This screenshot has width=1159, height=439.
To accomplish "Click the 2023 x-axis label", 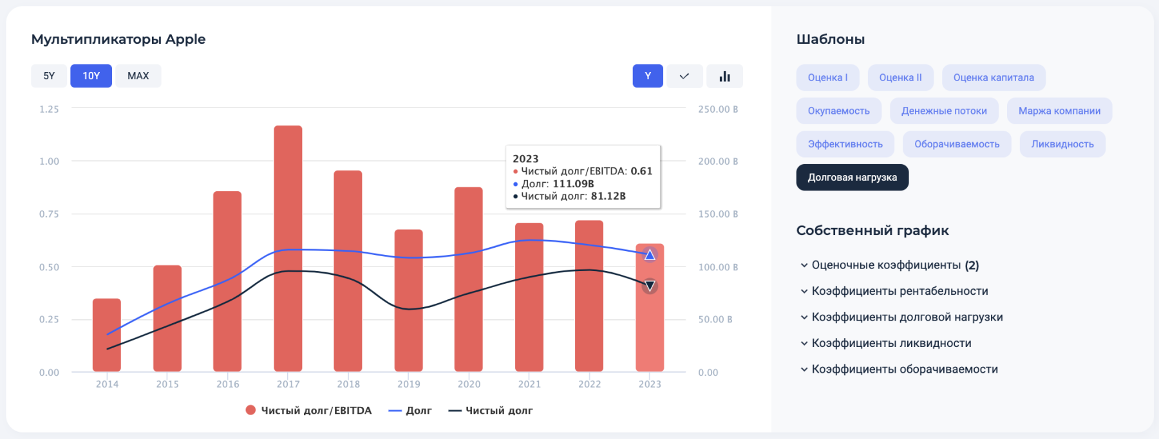I will [650, 384].
